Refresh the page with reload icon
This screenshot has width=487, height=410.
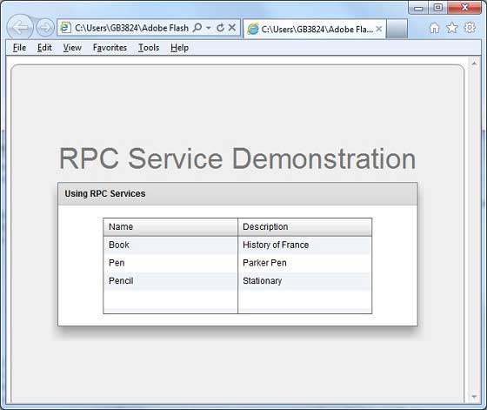point(220,28)
